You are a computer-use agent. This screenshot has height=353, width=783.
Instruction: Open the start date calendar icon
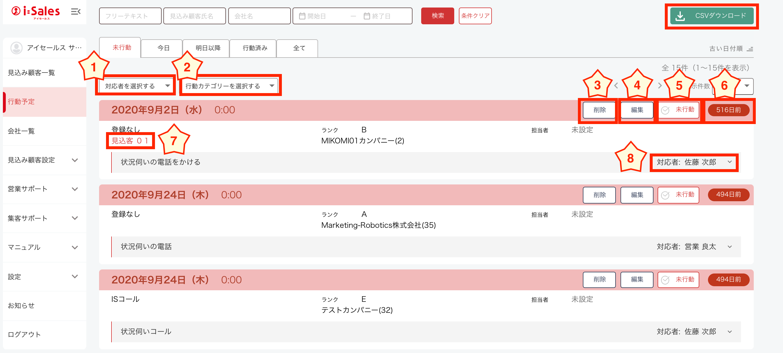pyautogui.click(x=302, y=16)
